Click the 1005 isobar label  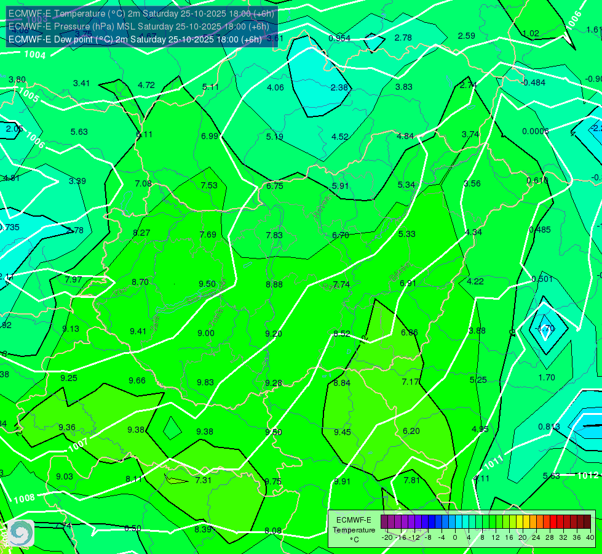point(29,95)
